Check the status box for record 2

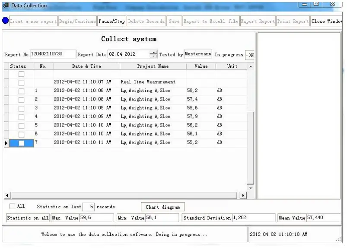click(x=22, y=100)
